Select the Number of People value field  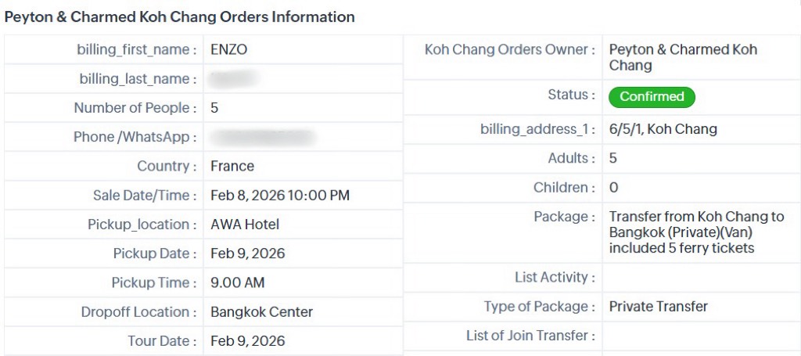pyautogui.click(x=215, y=108)
